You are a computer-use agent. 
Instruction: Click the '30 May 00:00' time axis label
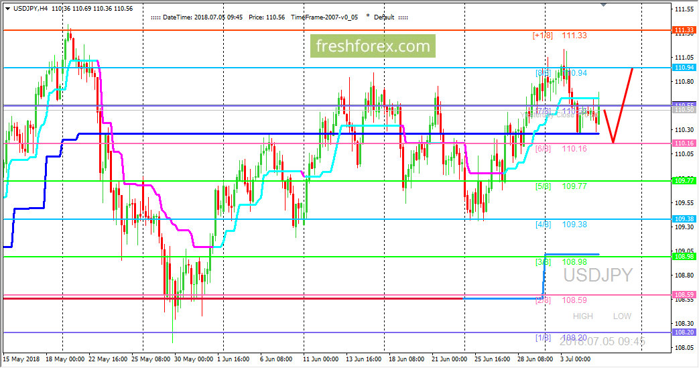pyautogui.click(x=194, y=359)
